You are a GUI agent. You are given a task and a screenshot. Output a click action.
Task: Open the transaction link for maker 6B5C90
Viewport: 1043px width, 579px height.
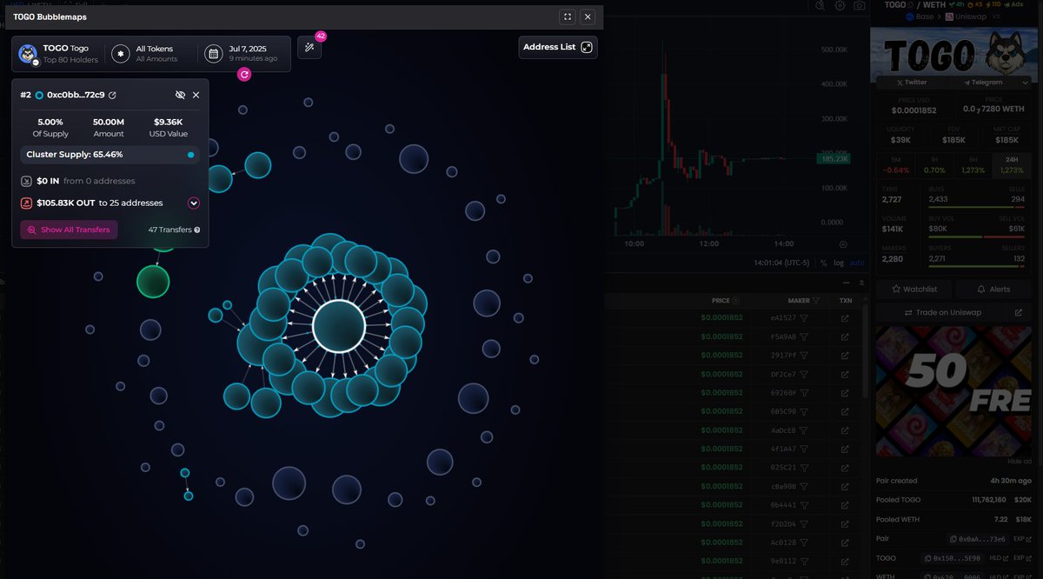(x=845, y=411)
